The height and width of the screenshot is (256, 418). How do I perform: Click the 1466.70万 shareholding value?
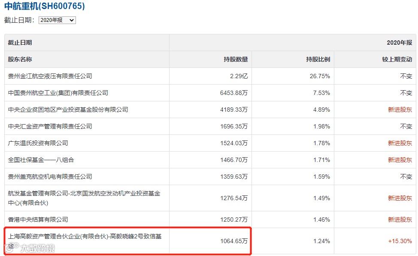coord(234,160)
